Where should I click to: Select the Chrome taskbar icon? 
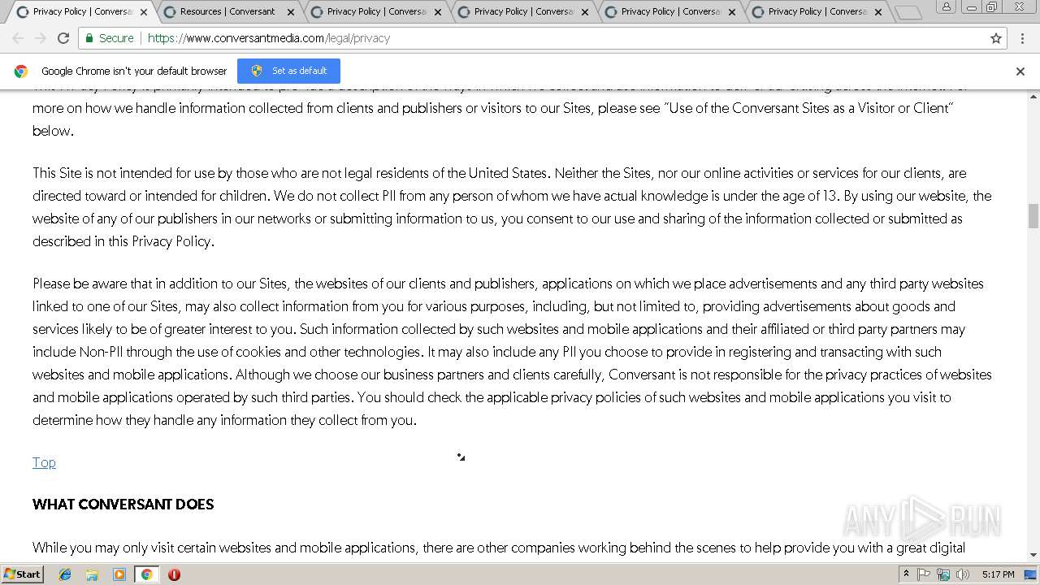click(146, 574)
